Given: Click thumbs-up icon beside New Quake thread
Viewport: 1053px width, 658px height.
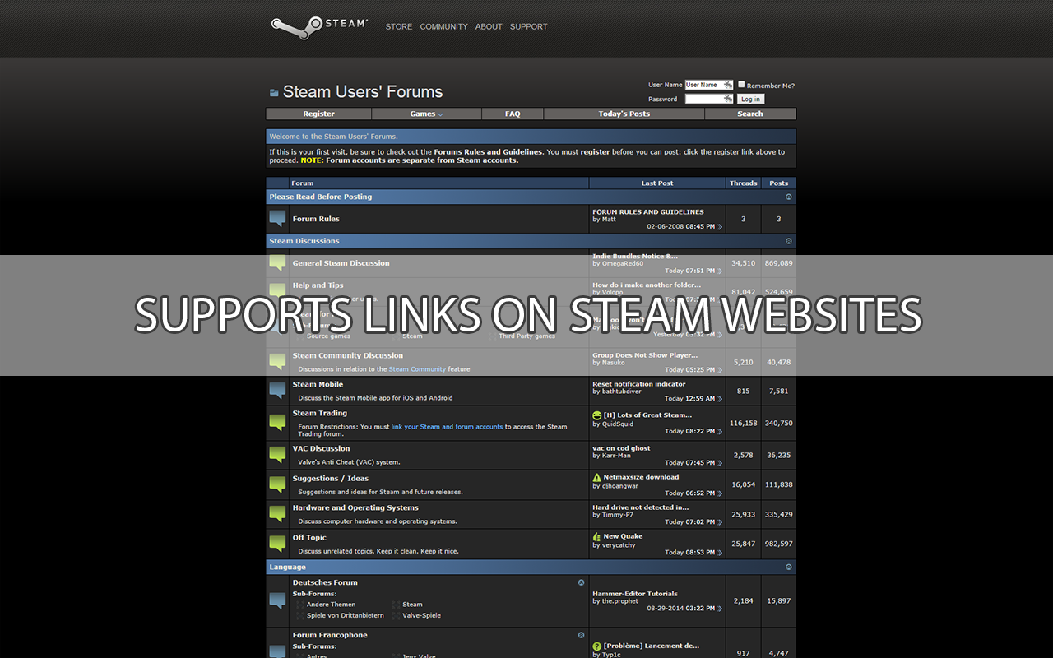Looking at the screenshot, I should point(596,536).
